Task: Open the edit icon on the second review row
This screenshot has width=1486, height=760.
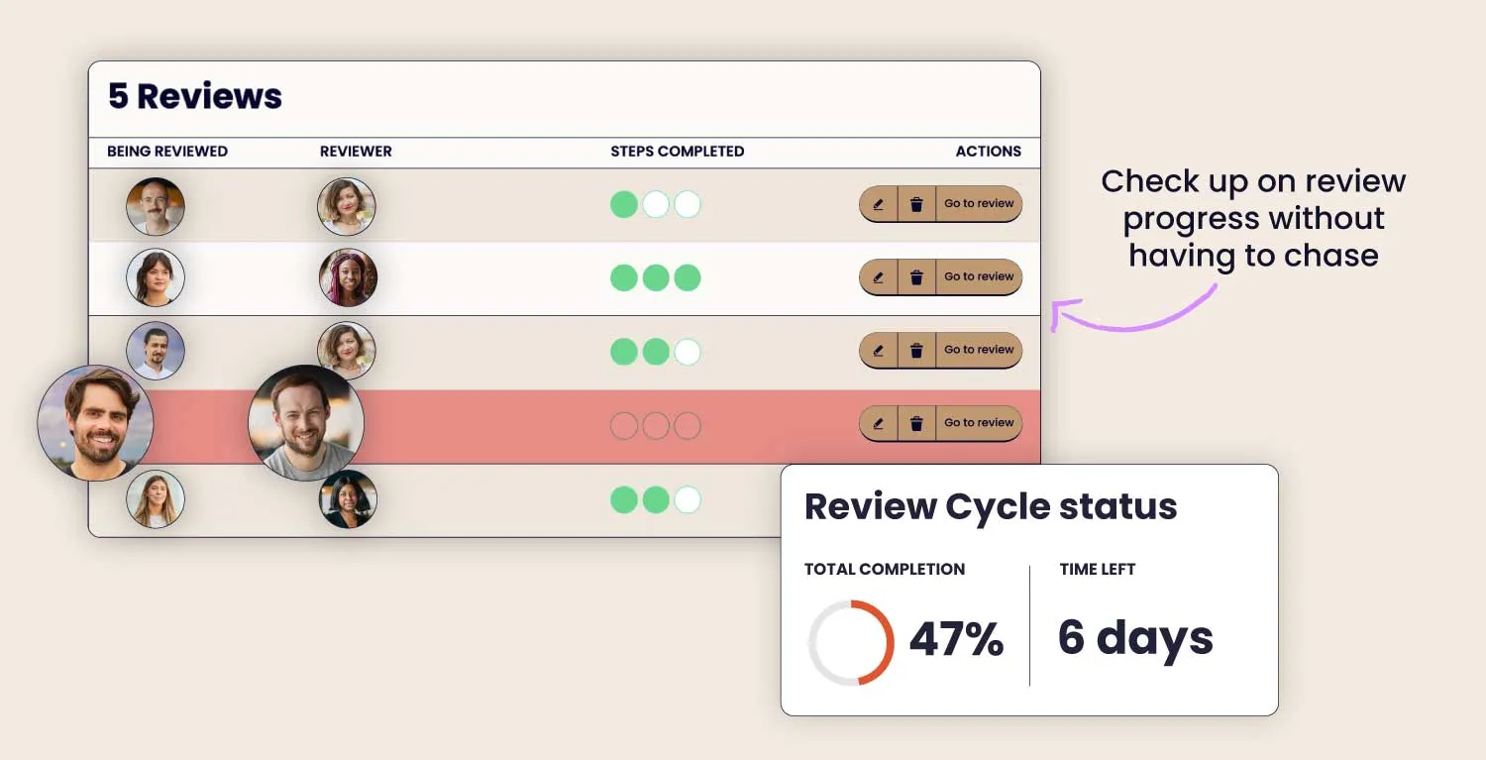Action: click(878, 276)
